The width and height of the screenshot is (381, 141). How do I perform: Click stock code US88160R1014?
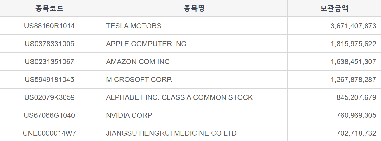(x=49, y=26)
